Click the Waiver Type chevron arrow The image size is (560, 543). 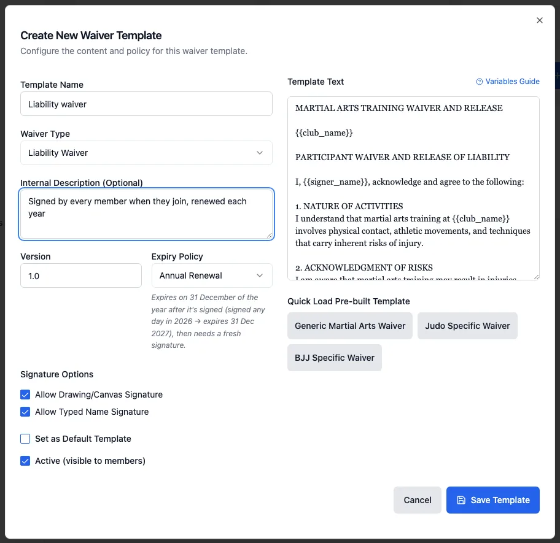(x=260, y=153)
